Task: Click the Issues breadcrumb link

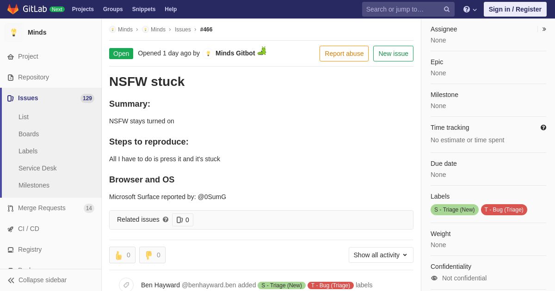Action: click(x=183, y=30)
